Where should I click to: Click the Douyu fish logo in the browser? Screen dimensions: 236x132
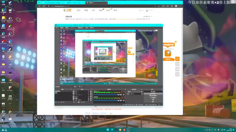point(67,10)
